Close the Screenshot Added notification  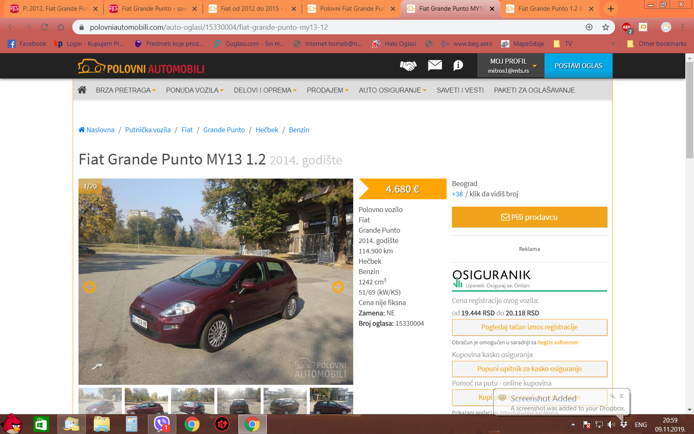click(x=621, y=396)
